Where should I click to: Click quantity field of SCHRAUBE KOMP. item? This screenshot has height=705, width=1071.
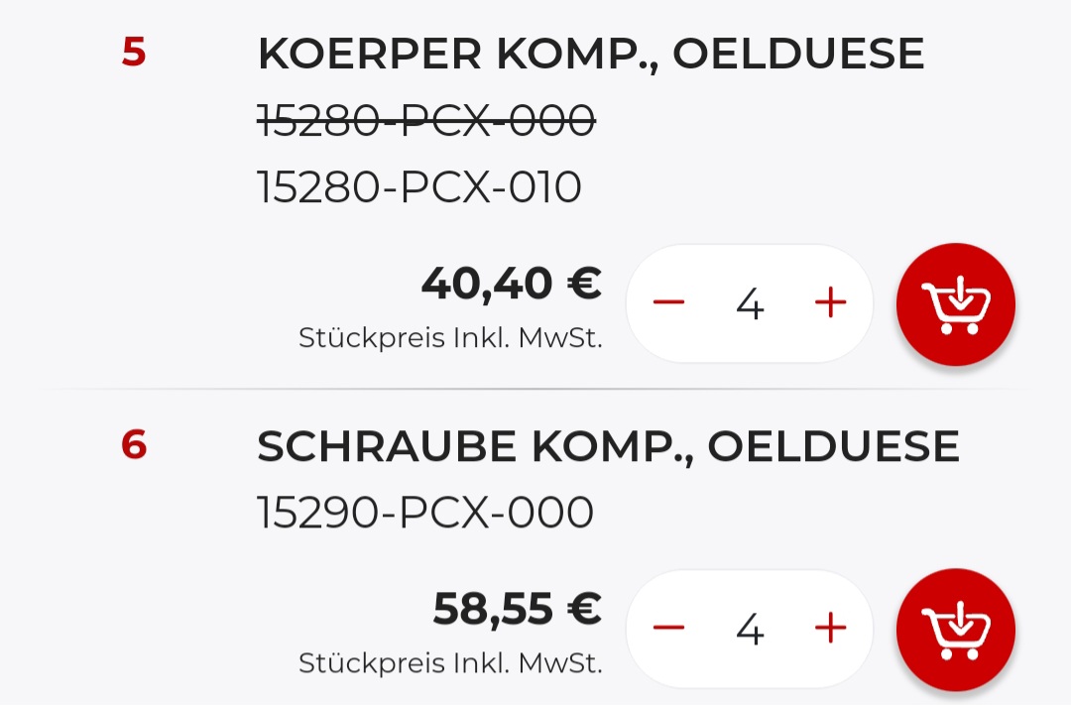[x=750, y=629]
